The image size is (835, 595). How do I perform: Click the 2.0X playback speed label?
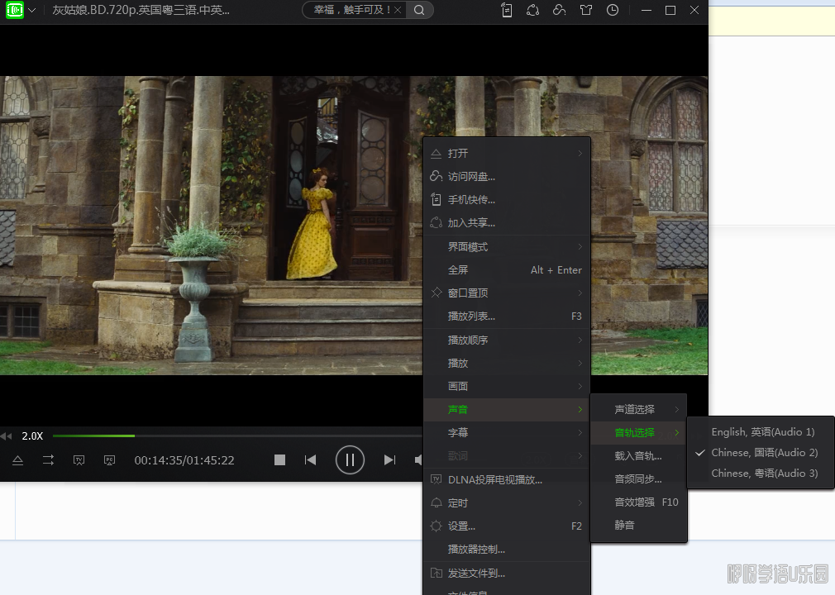32,436
